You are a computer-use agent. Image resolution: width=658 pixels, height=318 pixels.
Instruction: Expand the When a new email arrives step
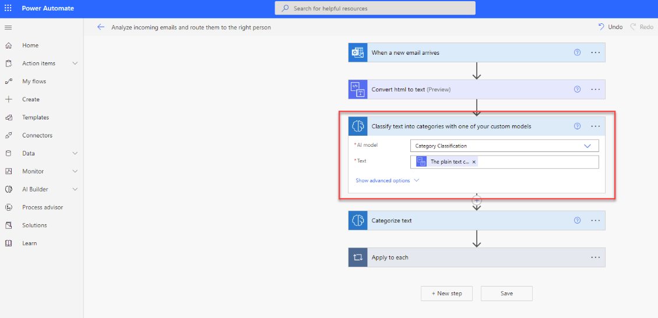click(477, 52)
